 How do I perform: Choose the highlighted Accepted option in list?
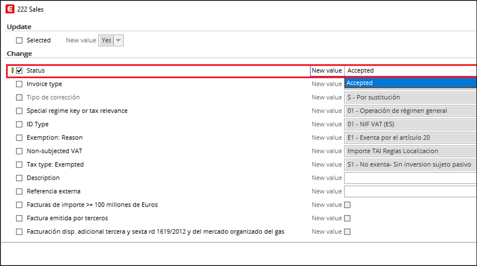click(409, 83)
